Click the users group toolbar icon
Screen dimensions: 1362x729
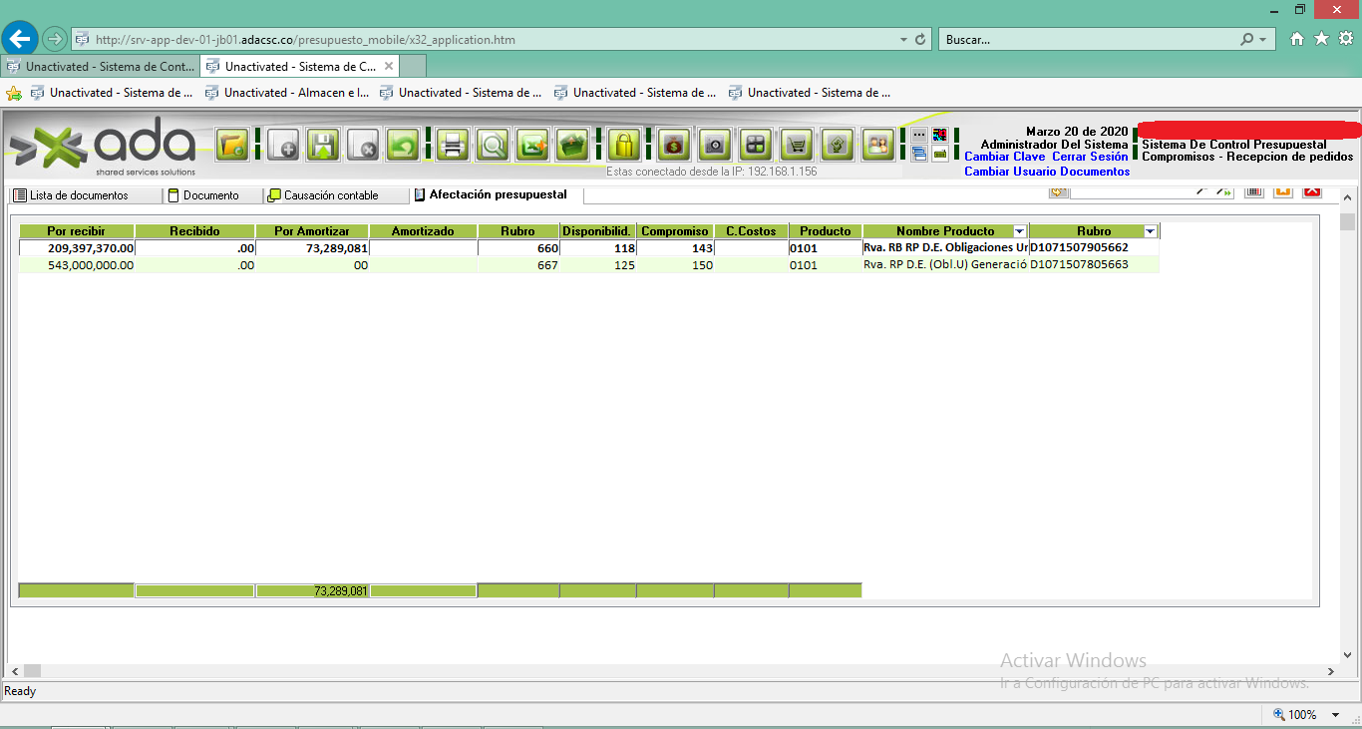(x=877, y=146)
